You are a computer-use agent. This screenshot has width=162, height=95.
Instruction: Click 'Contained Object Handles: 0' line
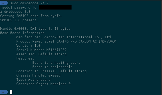(43, 84)
